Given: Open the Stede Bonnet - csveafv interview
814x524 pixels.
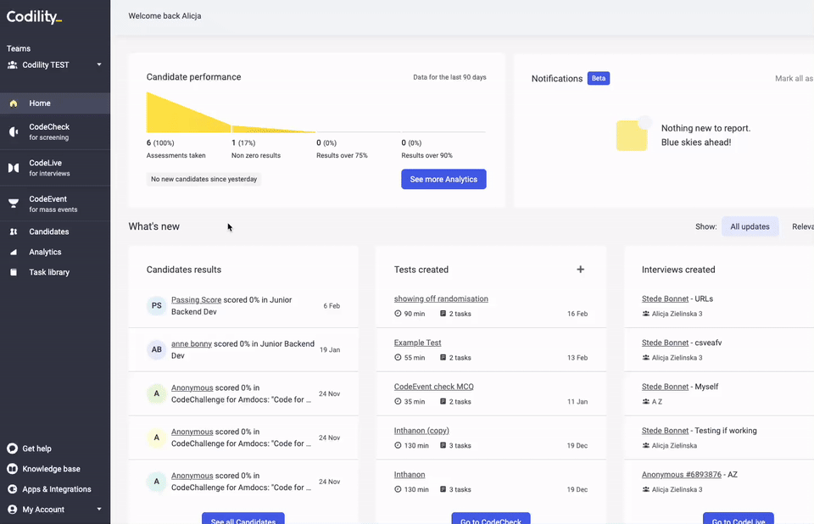Looking at the screenshot, I should [x=665, y=343].
